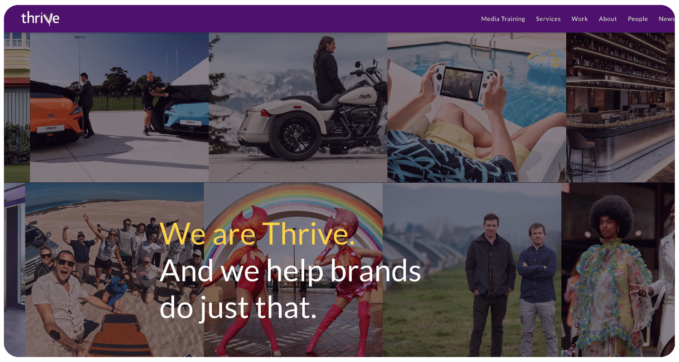679x362 pixels.
Task: Click the "do just that." heading line
Action: [238, 307]
